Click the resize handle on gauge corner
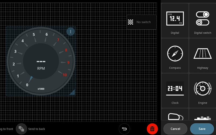Viewport: 216px width, 135px height. [72, 93]
